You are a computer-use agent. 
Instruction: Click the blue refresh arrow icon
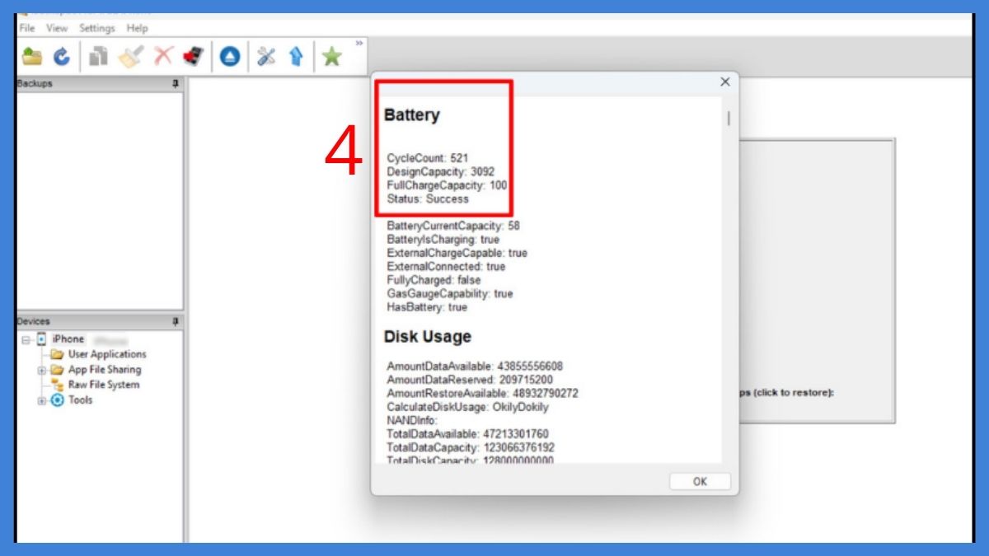(x=62, y=56)
